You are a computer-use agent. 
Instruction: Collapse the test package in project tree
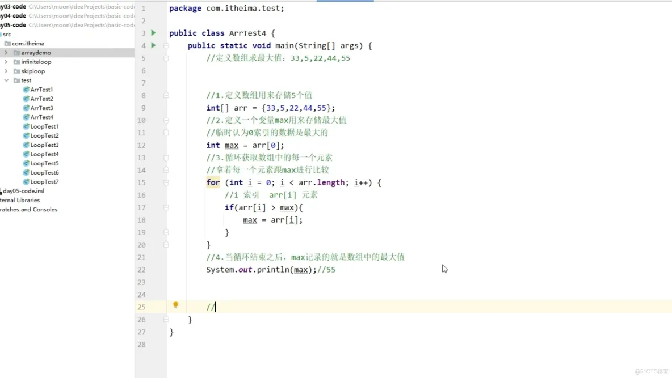(x=5, y=80)
